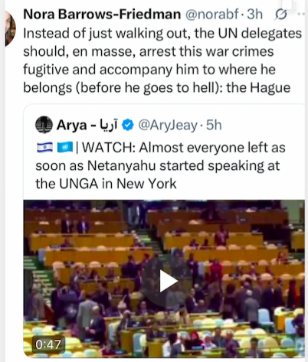This screenshot has width=308, height=362.
Task: Open the 5h timestamp of quoted tweet
Action: [x=214, y=125]
